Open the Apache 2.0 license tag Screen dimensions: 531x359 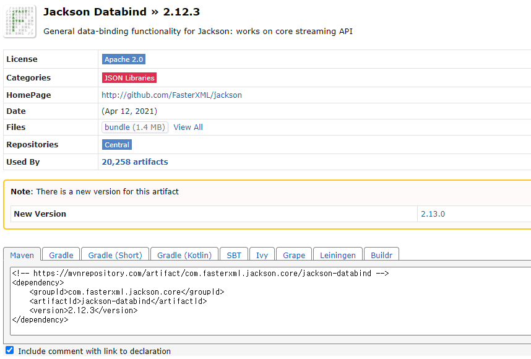(x=124, y=59)
